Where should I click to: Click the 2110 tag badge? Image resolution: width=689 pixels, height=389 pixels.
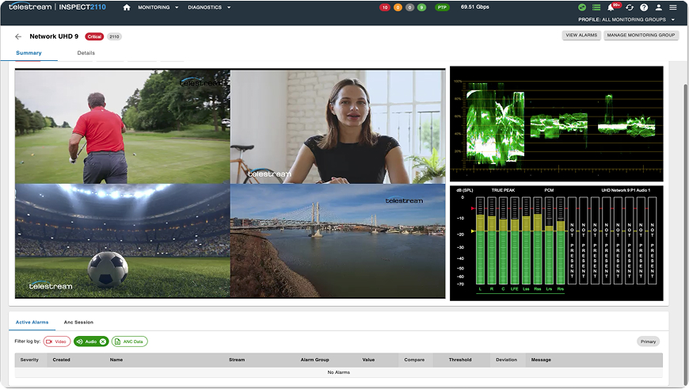(114, 36)
